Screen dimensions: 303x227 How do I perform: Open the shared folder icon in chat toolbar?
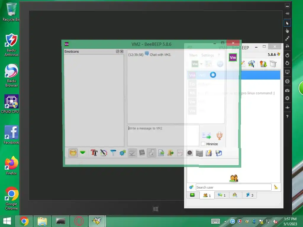pos(199,153)
